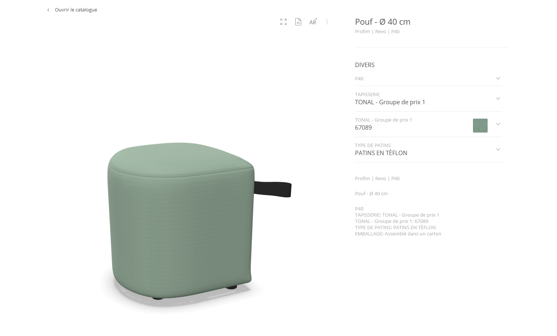Select the green 67089 fabric swatch
Screen dimensions: 557x336
(x=480, y=126)
